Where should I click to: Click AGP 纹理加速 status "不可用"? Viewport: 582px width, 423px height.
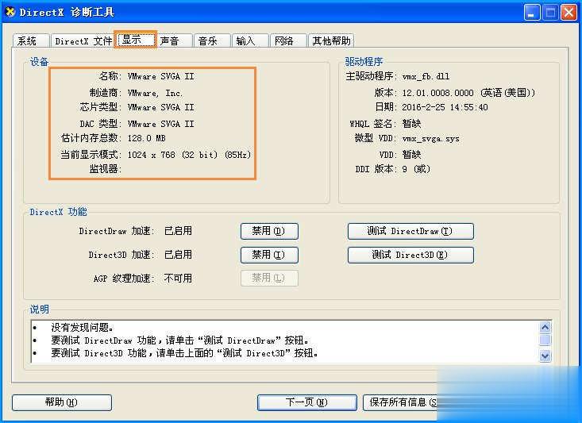(x=178, y=279)
